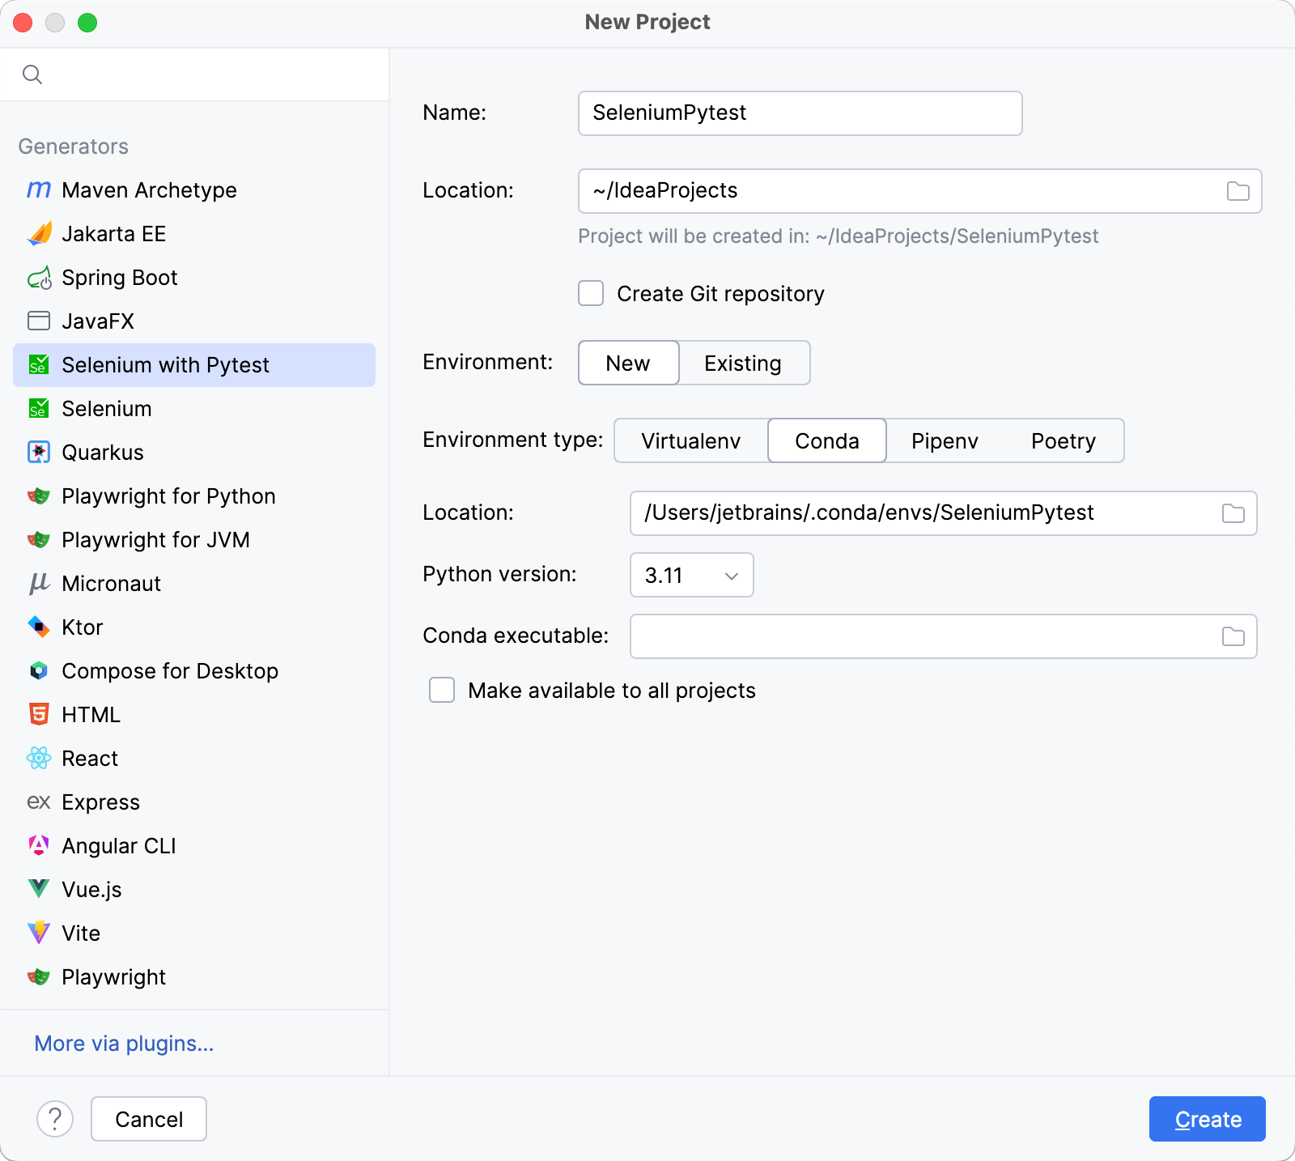1295x1161 pixels.
Task: Select the Quarkus generator icon
Action: point(38,452)
